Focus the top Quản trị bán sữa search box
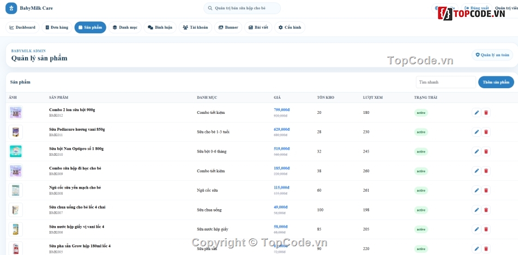 tap(242, 8)
